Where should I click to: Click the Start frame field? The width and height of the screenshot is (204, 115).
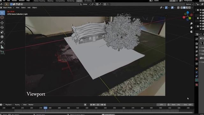click(176, 105)
